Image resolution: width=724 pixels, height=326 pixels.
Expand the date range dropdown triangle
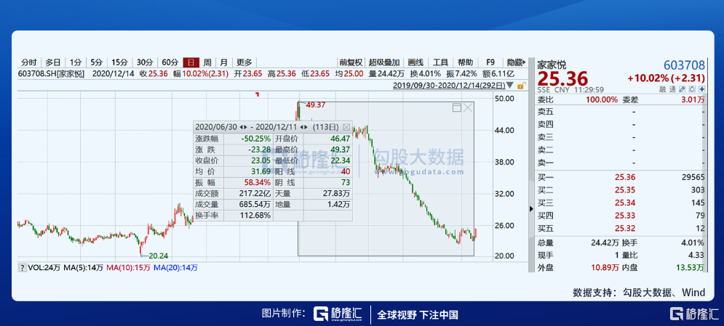pos(510,85)
